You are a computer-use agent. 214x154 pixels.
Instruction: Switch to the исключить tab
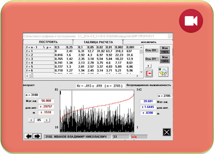pos(148,42)
